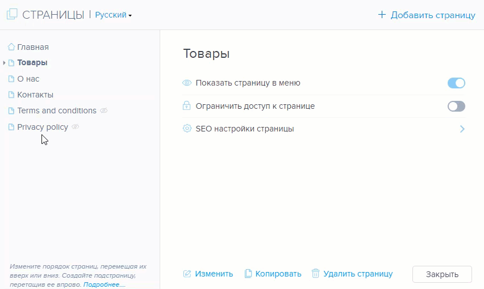Click the copy page icon
This screenshot has width=484, height=289.
click(x=248, y=274)
